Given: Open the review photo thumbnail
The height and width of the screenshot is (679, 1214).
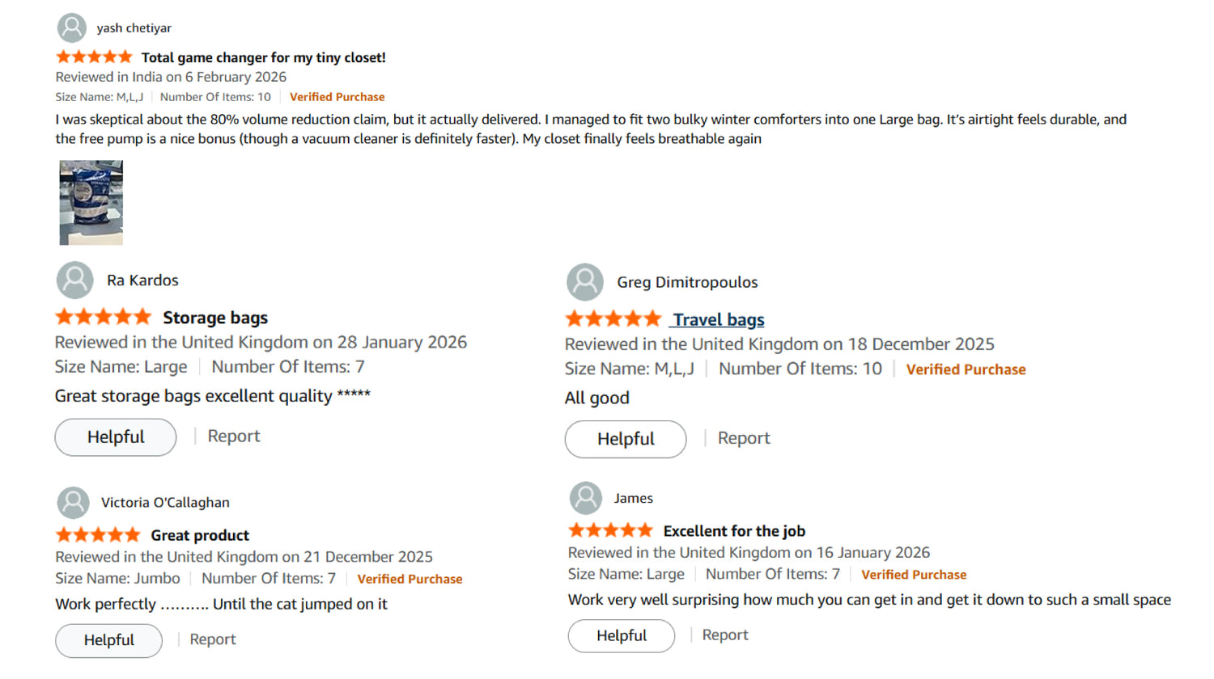Looking at the screenshot, I should 91,202.
